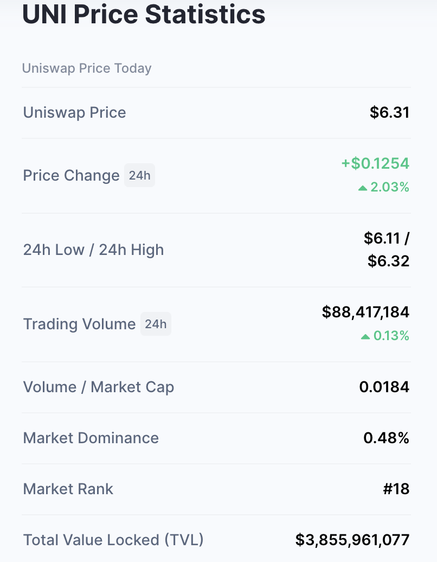The image size is (437, 562).
Task: Select the $88,417,184 trading volume figure
Action: click(365, 312)
